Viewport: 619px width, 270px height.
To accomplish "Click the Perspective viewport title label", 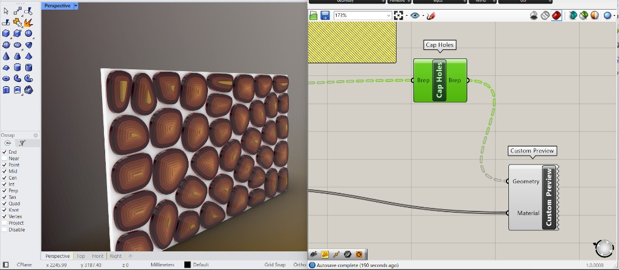I will tap(57, 5).
